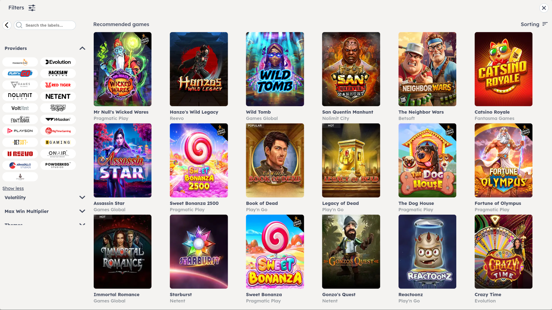Screen dimensions: 552x310
Task: Launch the Immortal Romance game thumbnail
Action: click(x=122, y=252)
